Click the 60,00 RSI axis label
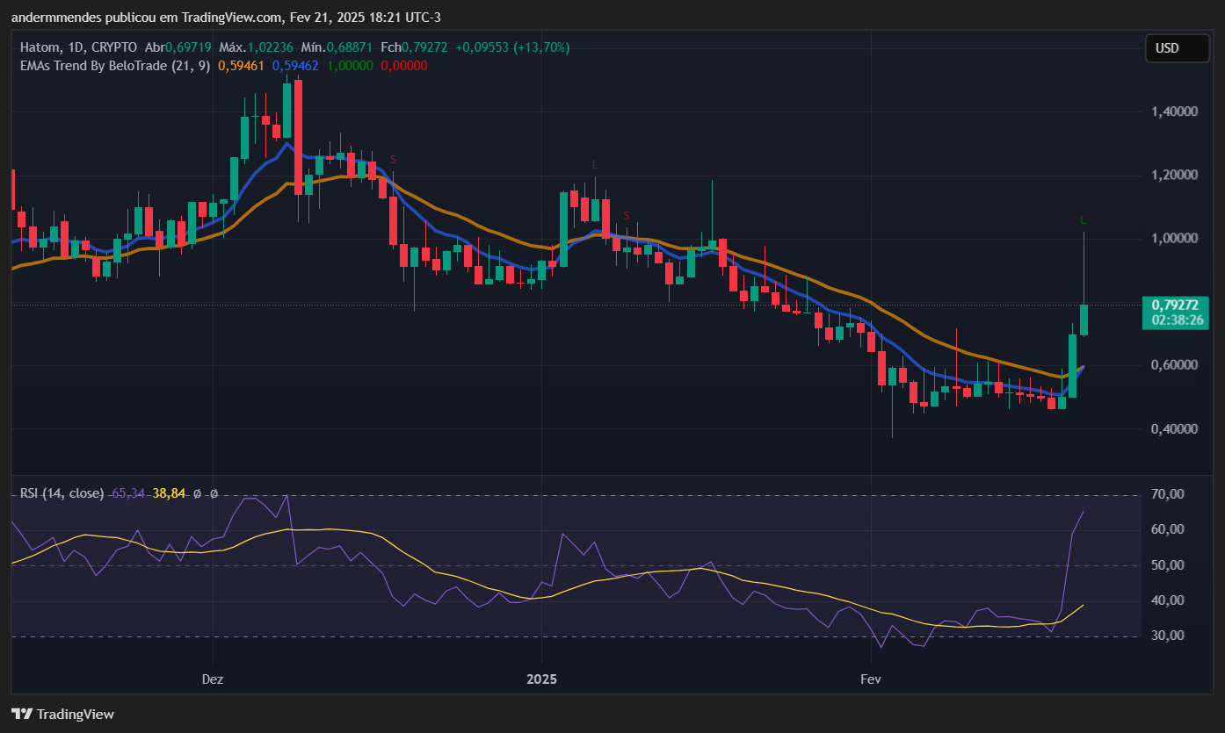This screenshot has height=733, width=1225. pyautogui.click(x=1167, y=529)
